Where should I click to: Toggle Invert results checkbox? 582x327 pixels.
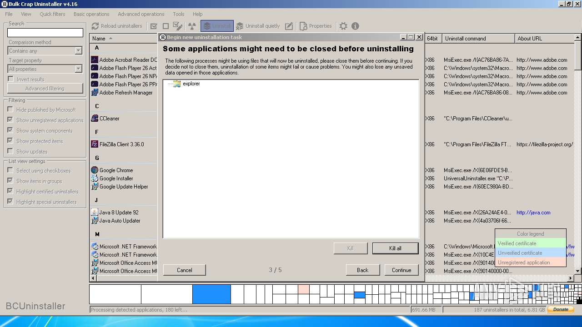[10, 79]
